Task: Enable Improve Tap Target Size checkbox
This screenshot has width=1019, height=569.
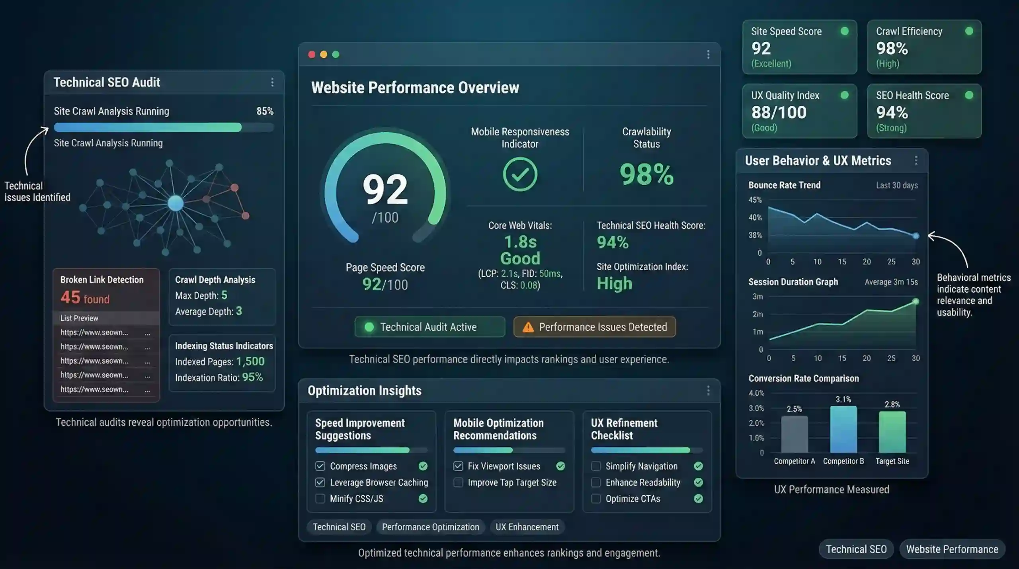Action: (458, 482)
